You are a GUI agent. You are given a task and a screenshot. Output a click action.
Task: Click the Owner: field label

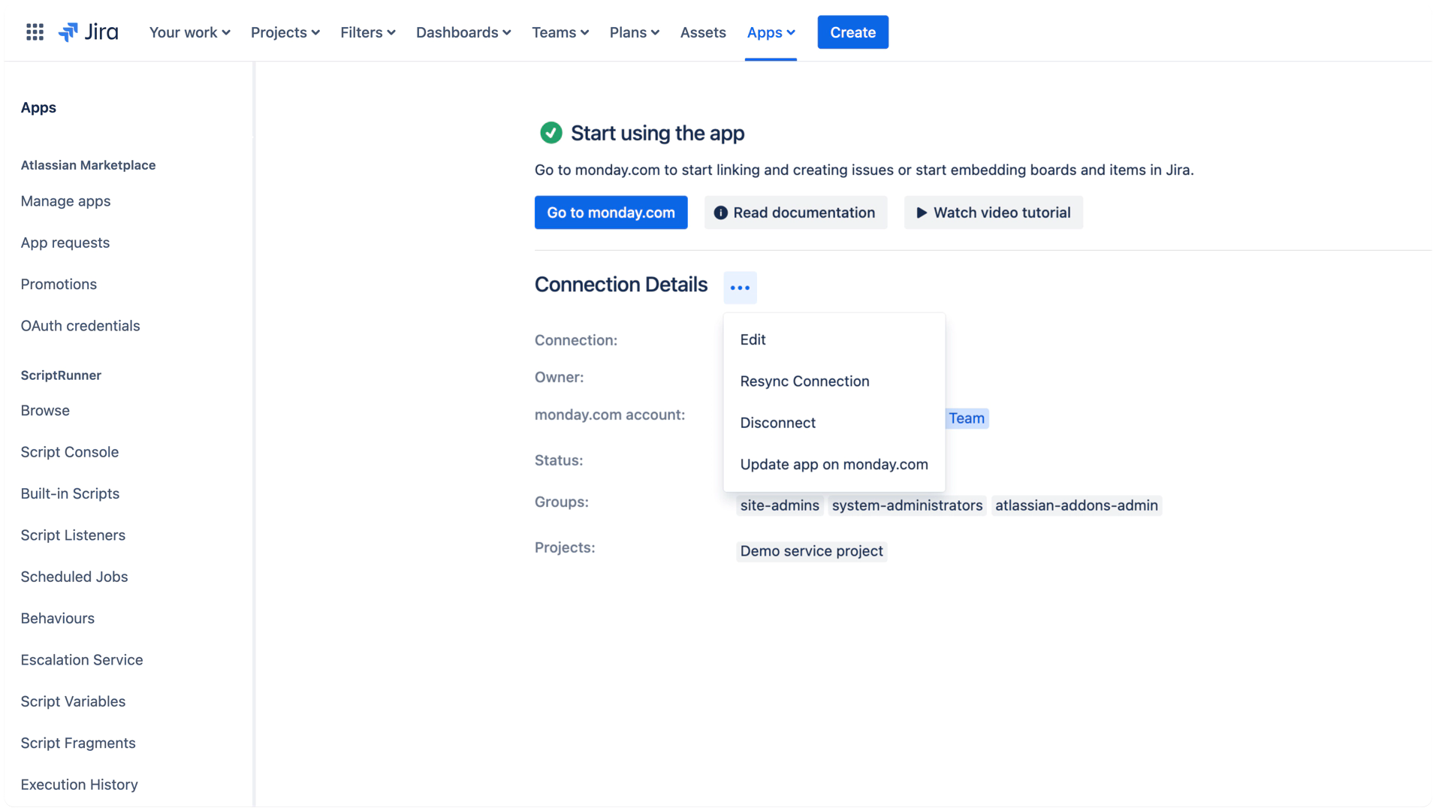(x=560, y=377)
